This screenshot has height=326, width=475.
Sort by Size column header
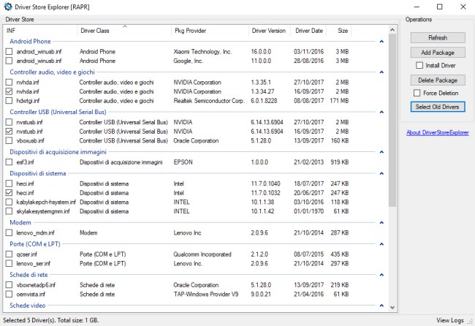tap(339, 31)
